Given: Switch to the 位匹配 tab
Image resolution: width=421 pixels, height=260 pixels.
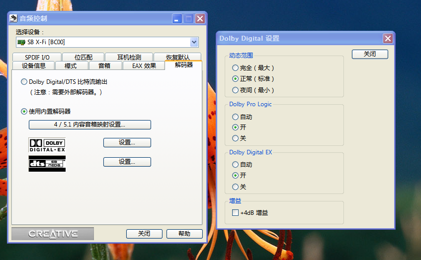Looking at the screenshot, I should [x=83, y=57].
